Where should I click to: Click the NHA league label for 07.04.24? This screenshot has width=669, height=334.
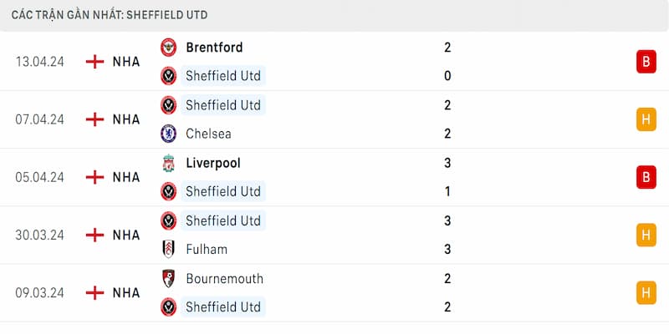[126, 119]
